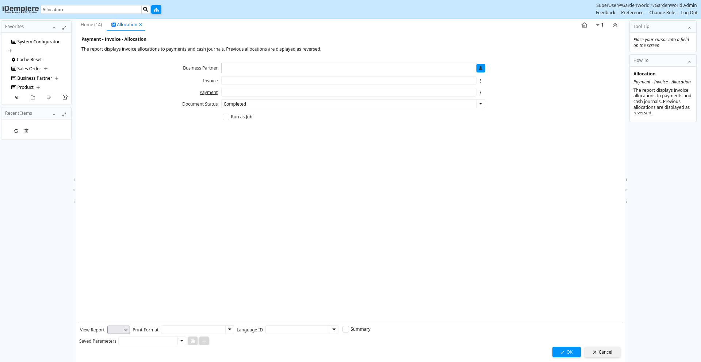This screenshot has height=362, width=701.
Task: Expand the Print Format dropdown
Action: [230, 330]
